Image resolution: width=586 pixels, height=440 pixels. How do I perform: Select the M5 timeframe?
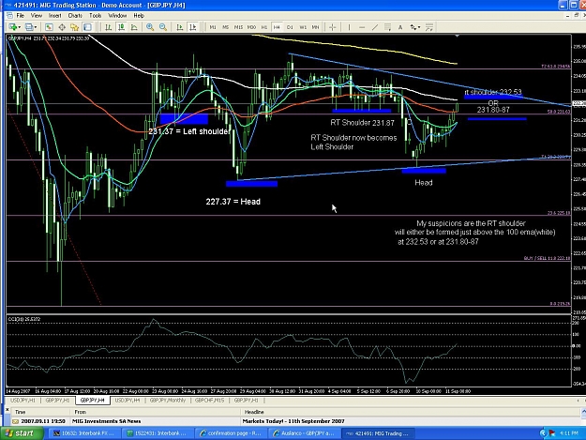click(225, 27)
